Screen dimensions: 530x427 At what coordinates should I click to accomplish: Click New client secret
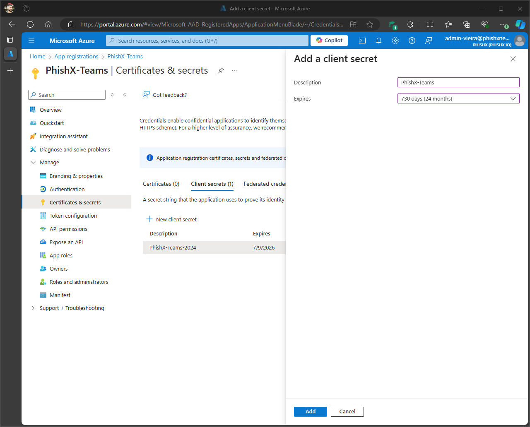point(172,219)
